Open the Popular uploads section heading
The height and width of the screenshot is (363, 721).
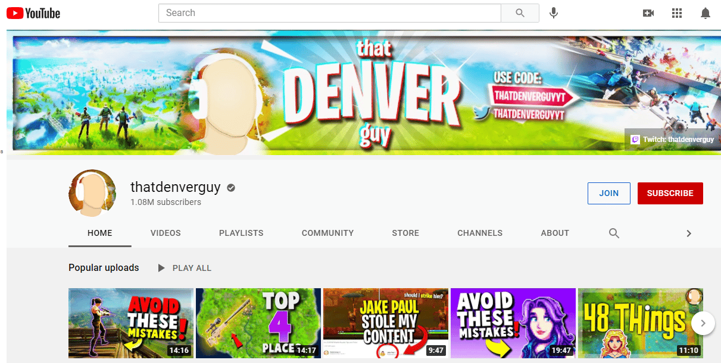[104, 268]
